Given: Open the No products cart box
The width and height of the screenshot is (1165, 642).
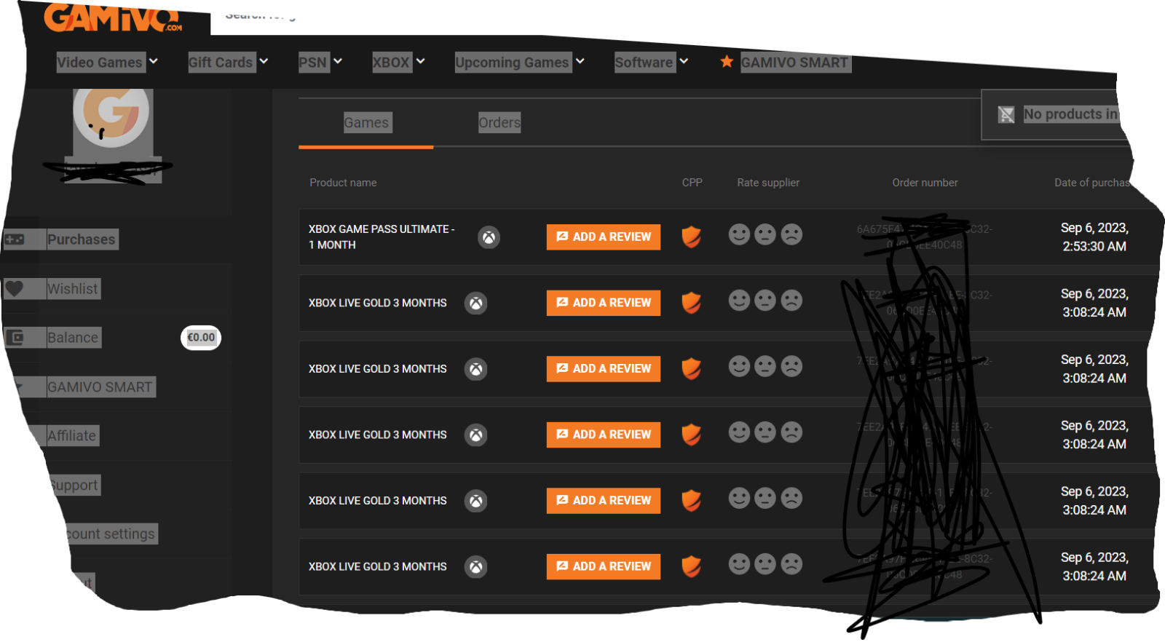Looking at the screenshot, I should point(1052,114).
